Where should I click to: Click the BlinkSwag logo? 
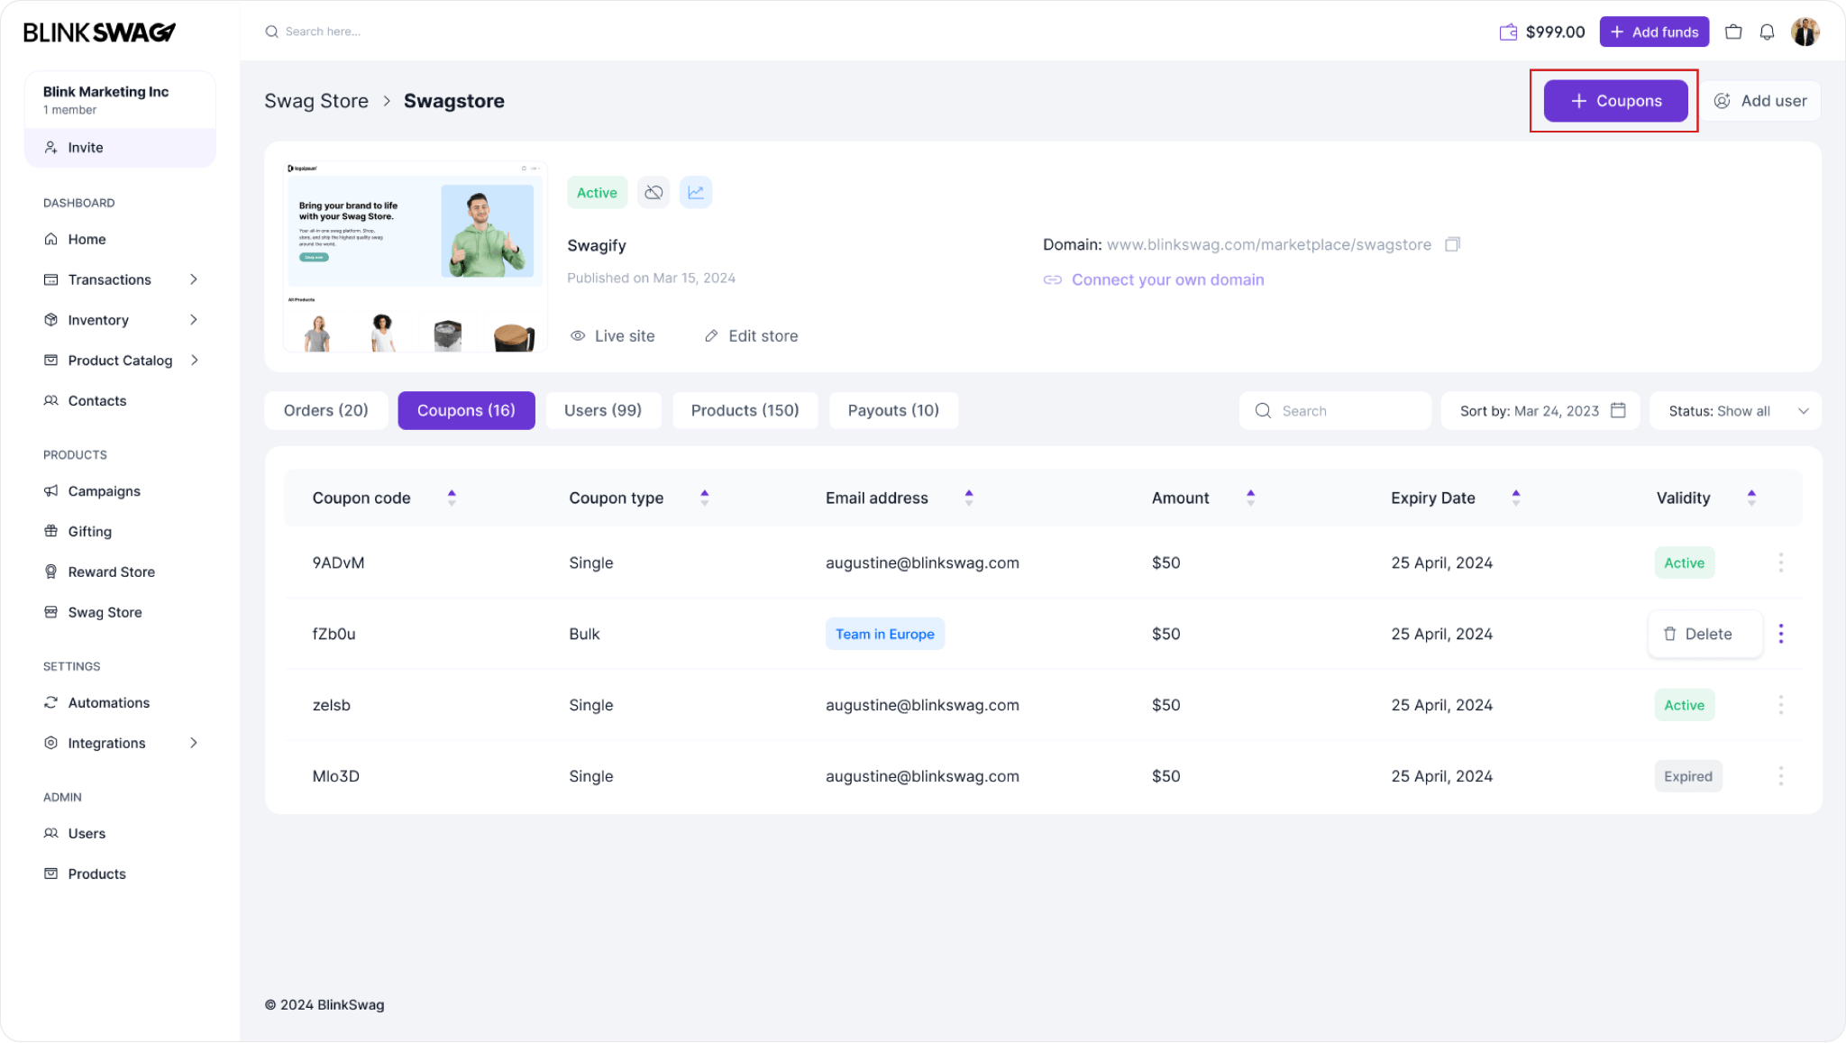pyautogui.click(x=99, y=32)
